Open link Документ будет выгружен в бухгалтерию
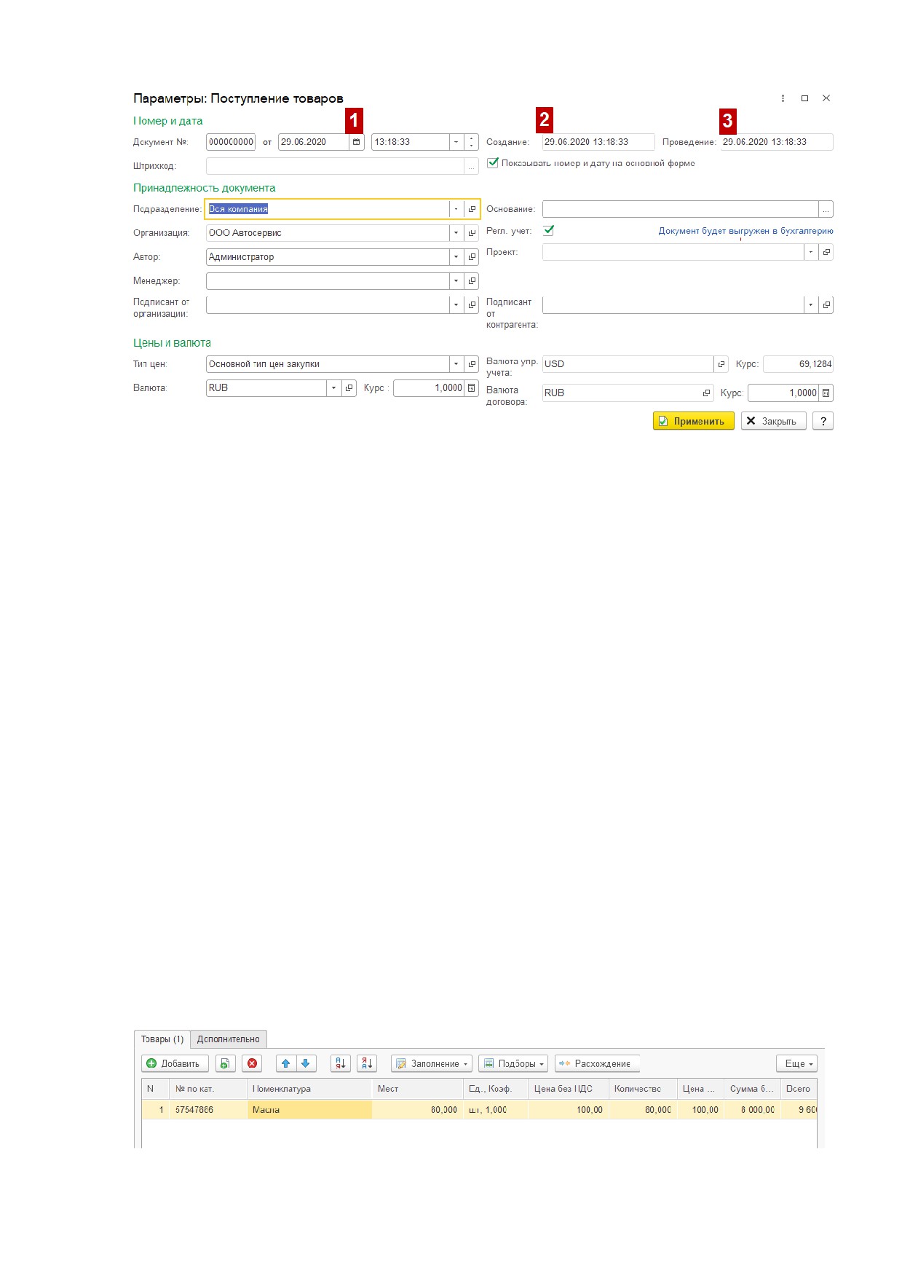Screen dimensions: 902x1276 click(745, 231)
